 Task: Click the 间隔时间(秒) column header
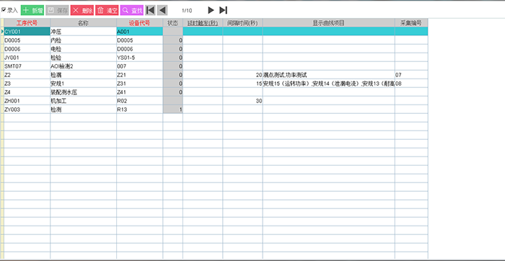242,23
